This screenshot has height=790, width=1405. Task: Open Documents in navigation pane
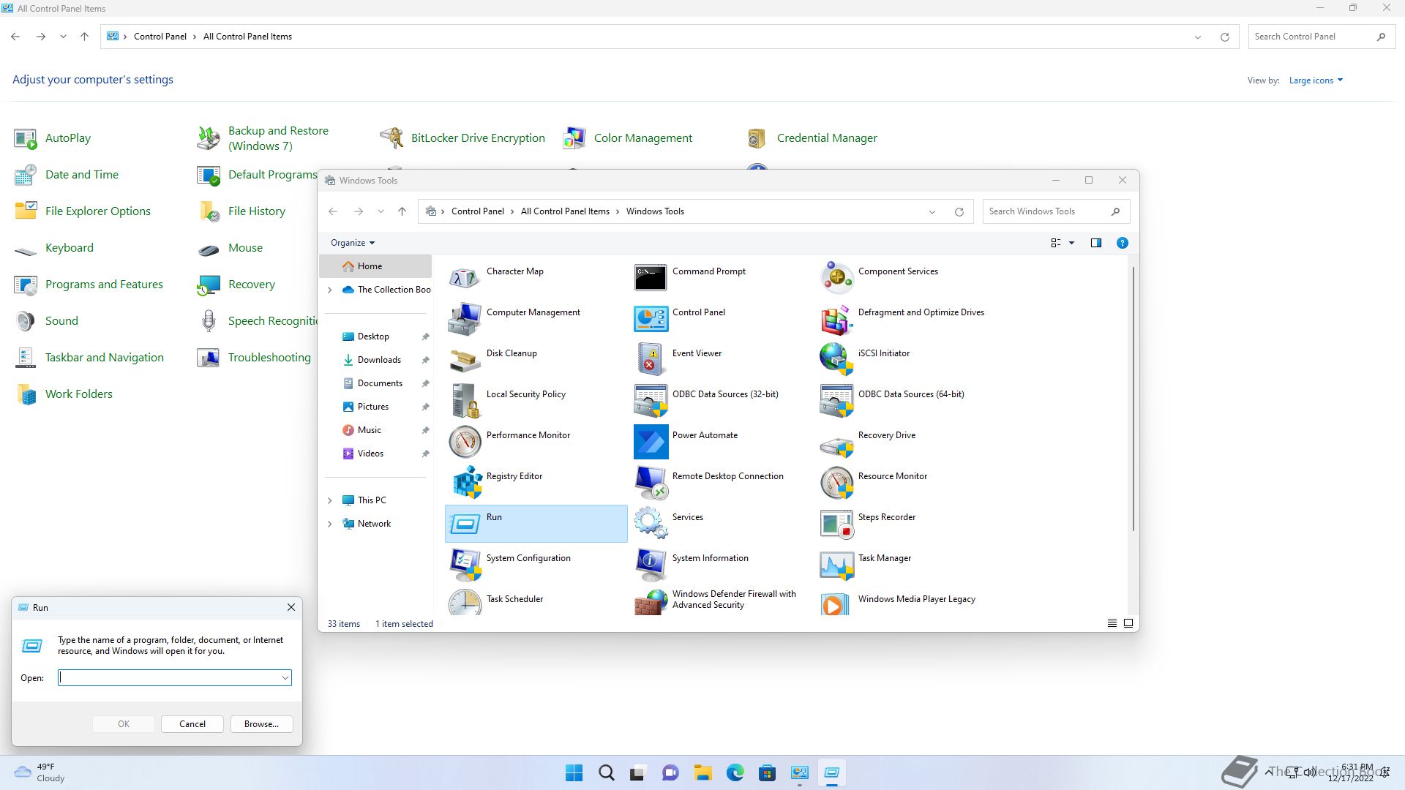380,383
